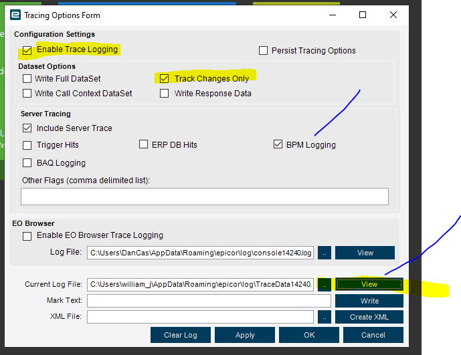The image size is (461, 355).
Task: Check Write Call Context DataSet
Action: pyautogui.click(x=27, y=93)
